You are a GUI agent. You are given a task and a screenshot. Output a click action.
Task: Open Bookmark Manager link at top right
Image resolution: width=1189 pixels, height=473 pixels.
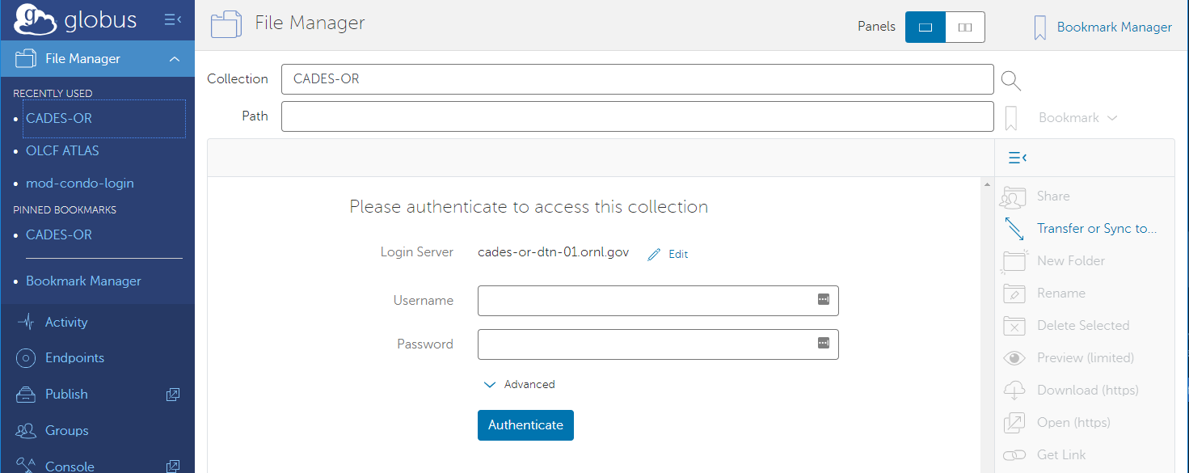pyautogui.click(x=1114, y=27)
